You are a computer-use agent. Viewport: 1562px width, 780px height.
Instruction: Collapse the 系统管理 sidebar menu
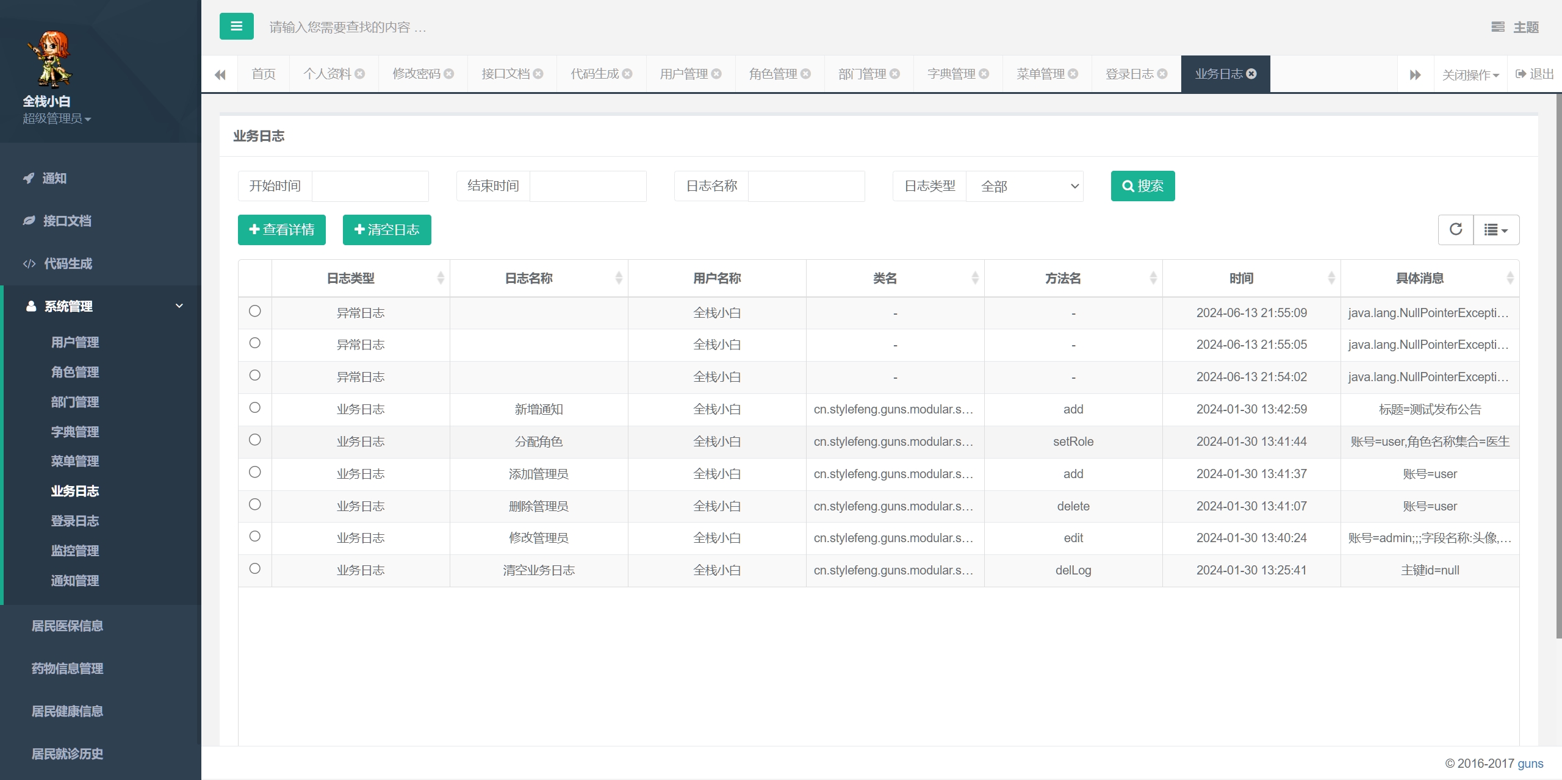tap(101, 306)
